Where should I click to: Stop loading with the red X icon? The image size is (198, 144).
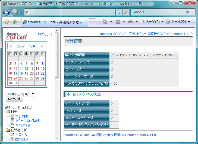(126, 12)
